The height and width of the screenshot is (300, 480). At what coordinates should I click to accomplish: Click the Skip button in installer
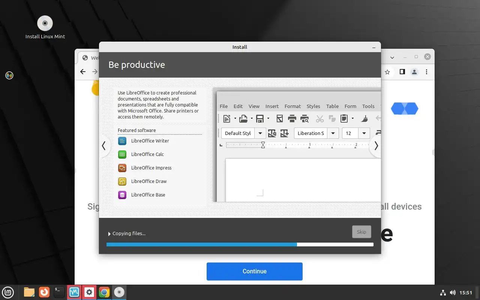click(x=361, y=232)
